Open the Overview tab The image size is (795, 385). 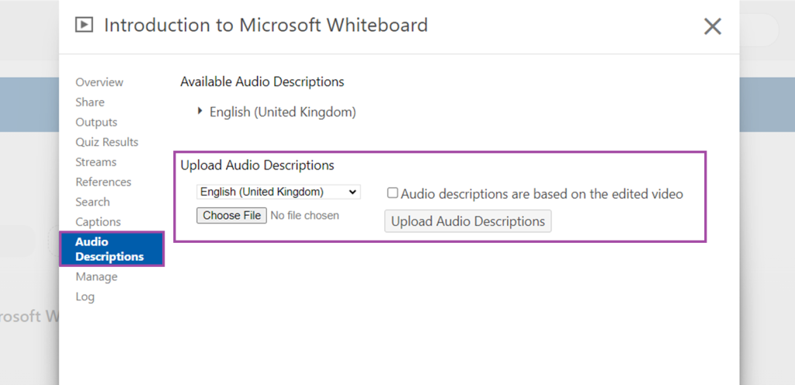click(x=99, y=82)
